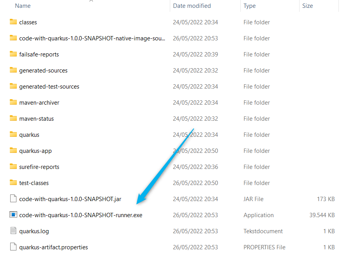
Task: Click the Tekstdocument type cell
Action: 263,231
